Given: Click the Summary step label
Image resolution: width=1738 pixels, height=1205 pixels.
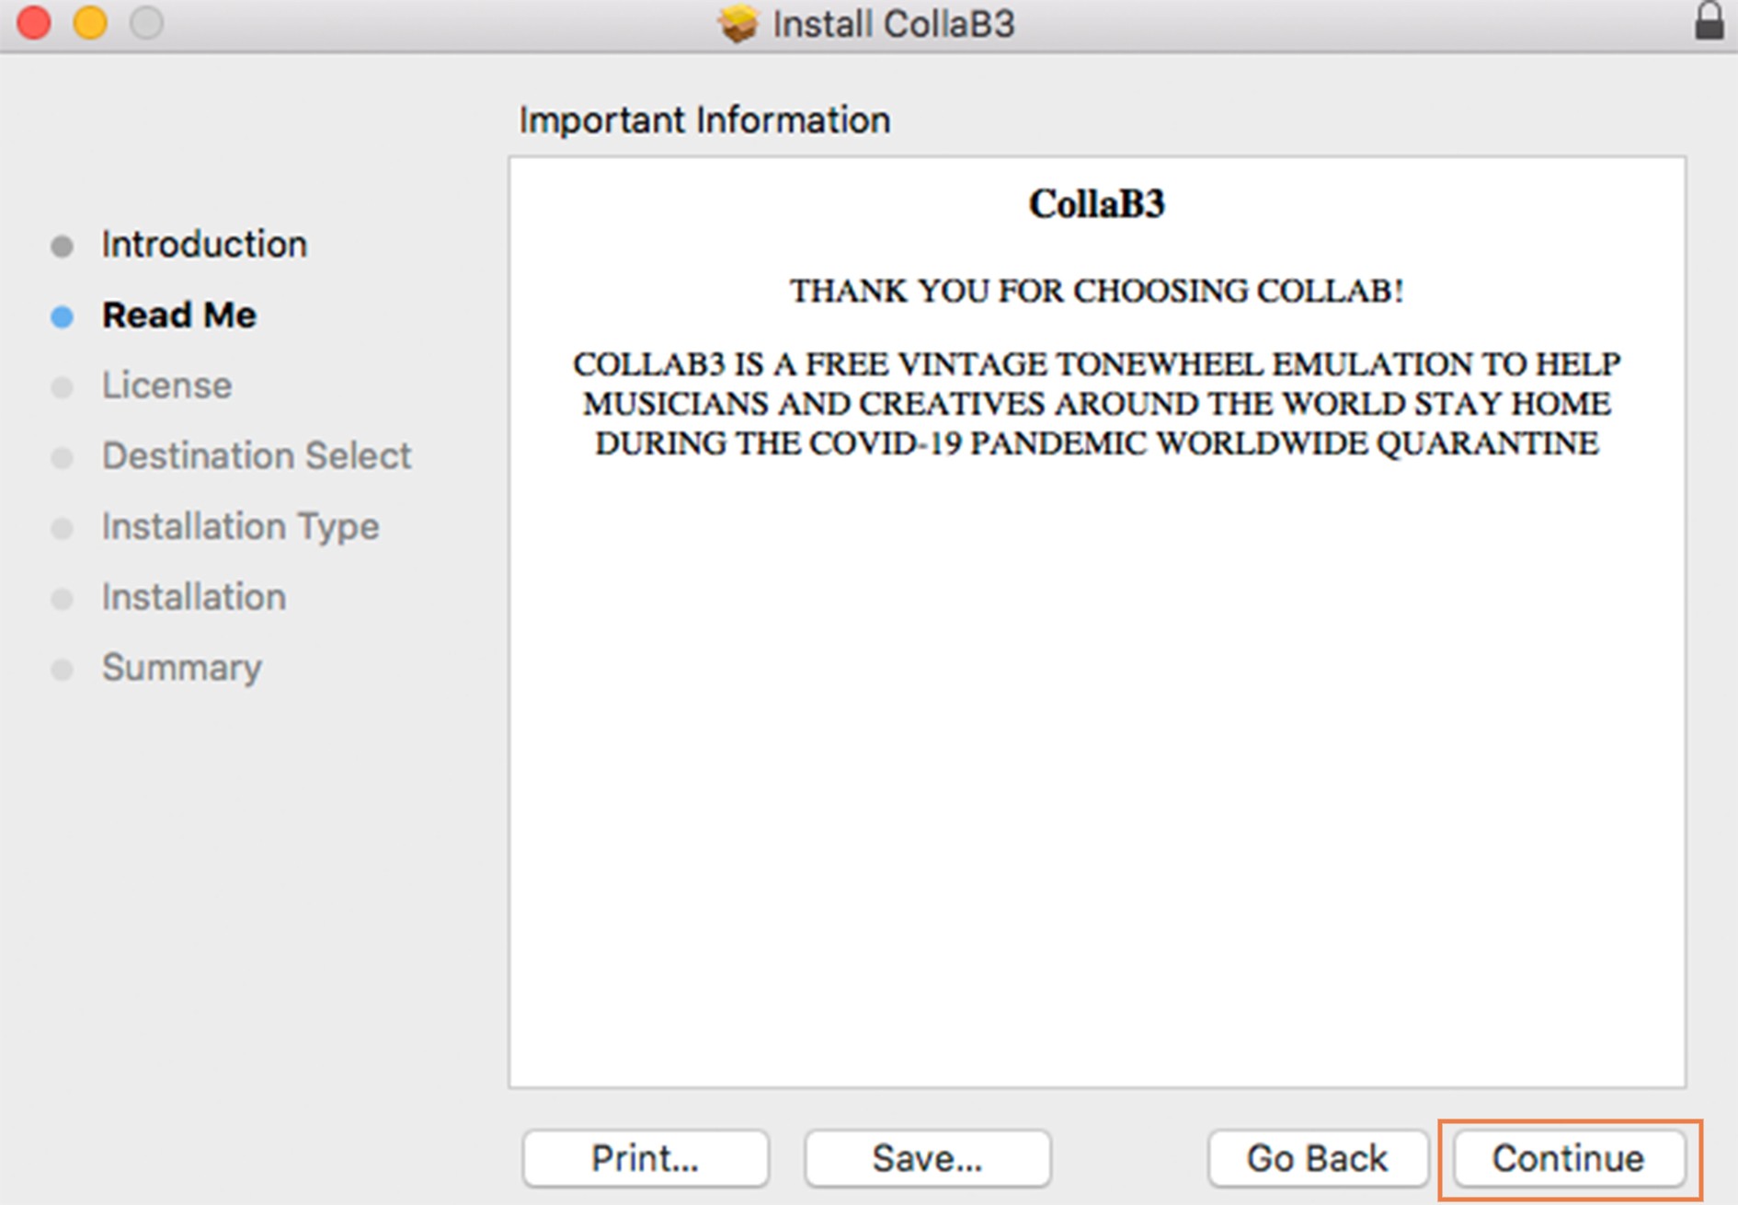Looking at the screenshot, I should (182, 669).
